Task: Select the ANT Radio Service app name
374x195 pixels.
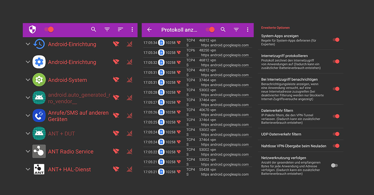Action: pyautogui.click(x=71, y=152)
